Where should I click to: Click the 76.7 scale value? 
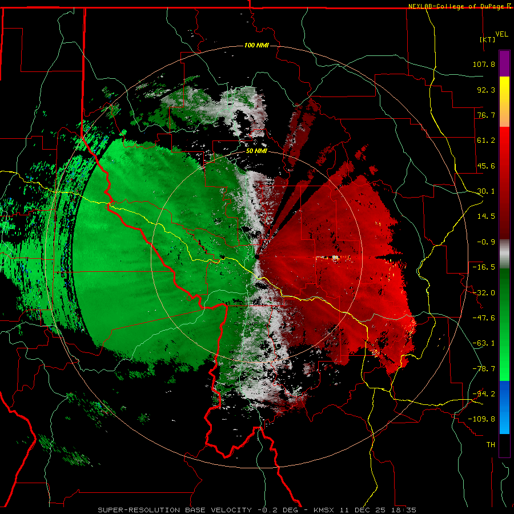pyautogui.click(x=486, y=115)
